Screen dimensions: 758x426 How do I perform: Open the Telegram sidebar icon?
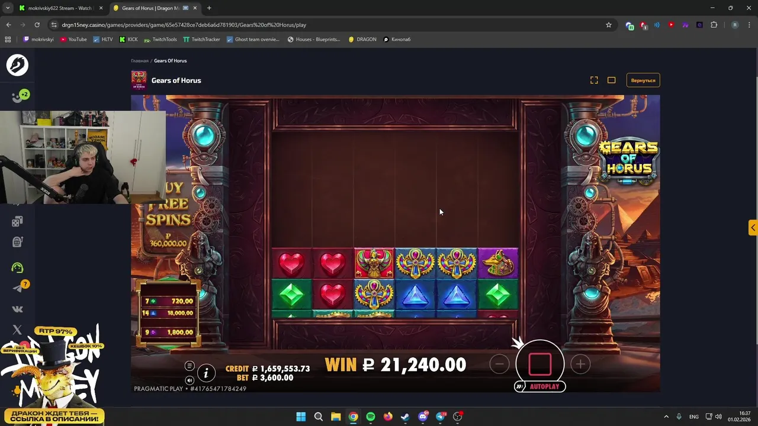17,288
